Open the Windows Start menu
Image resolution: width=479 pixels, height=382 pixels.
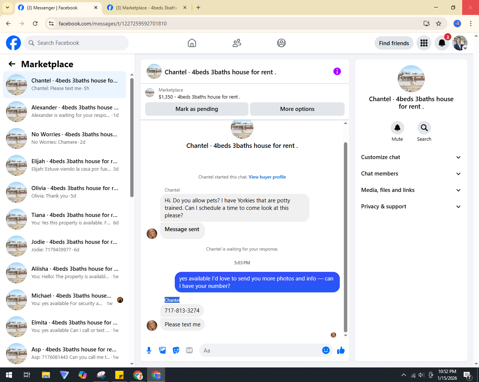pos(9,375)
